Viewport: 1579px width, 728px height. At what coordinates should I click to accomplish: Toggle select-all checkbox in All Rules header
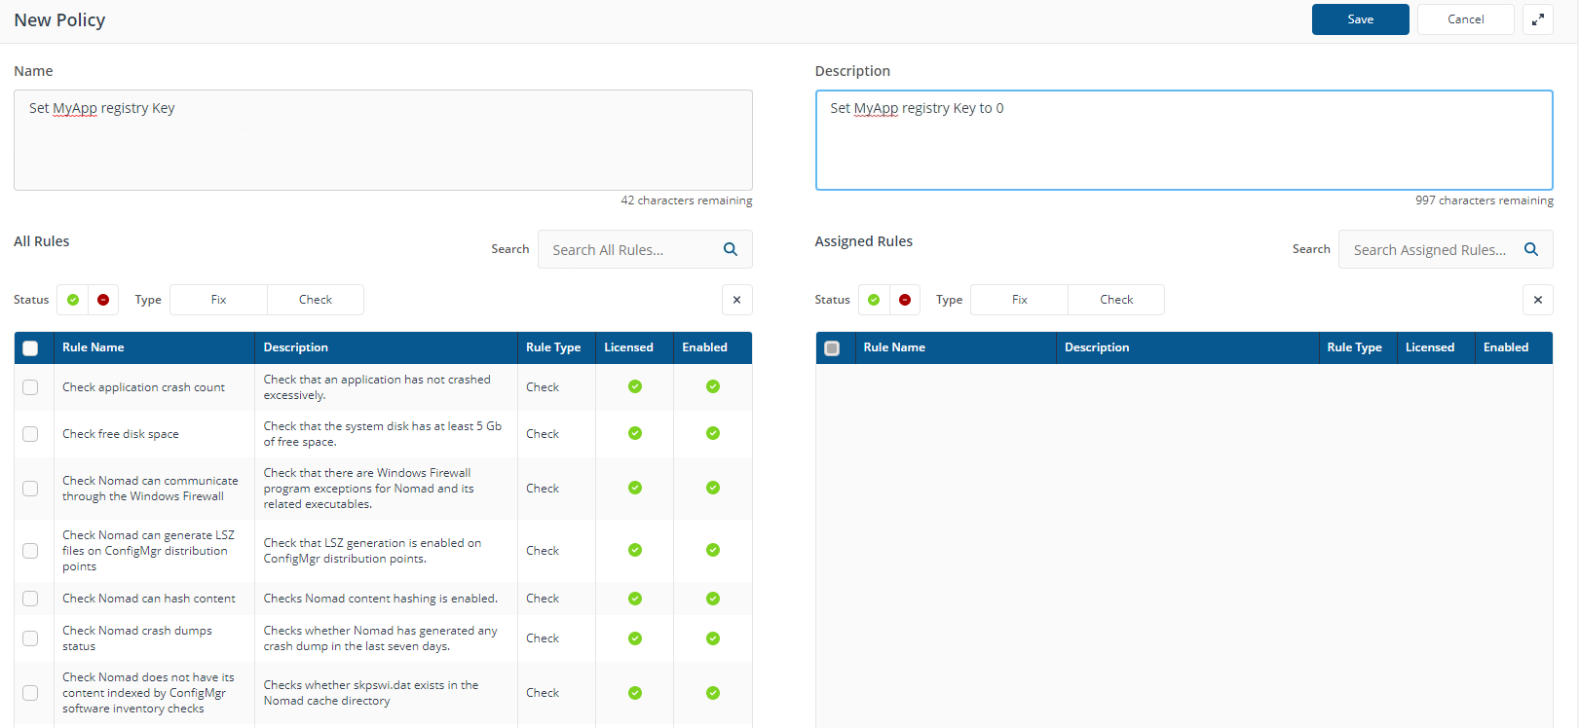pos(30,348)
